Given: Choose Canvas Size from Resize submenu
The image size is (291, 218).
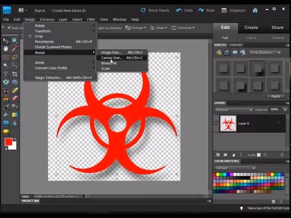Looking at the screenshot, I should [122, 58].
